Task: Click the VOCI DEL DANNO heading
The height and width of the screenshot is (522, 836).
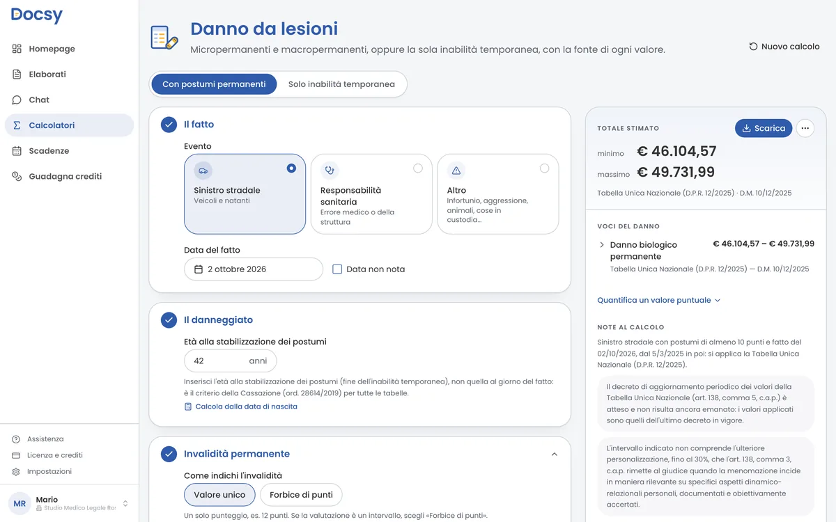Action: 628,226
